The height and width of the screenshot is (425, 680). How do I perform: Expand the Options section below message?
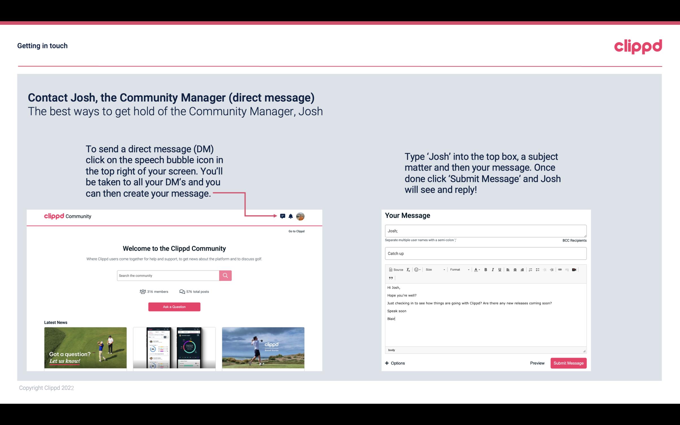click(395, 363)
